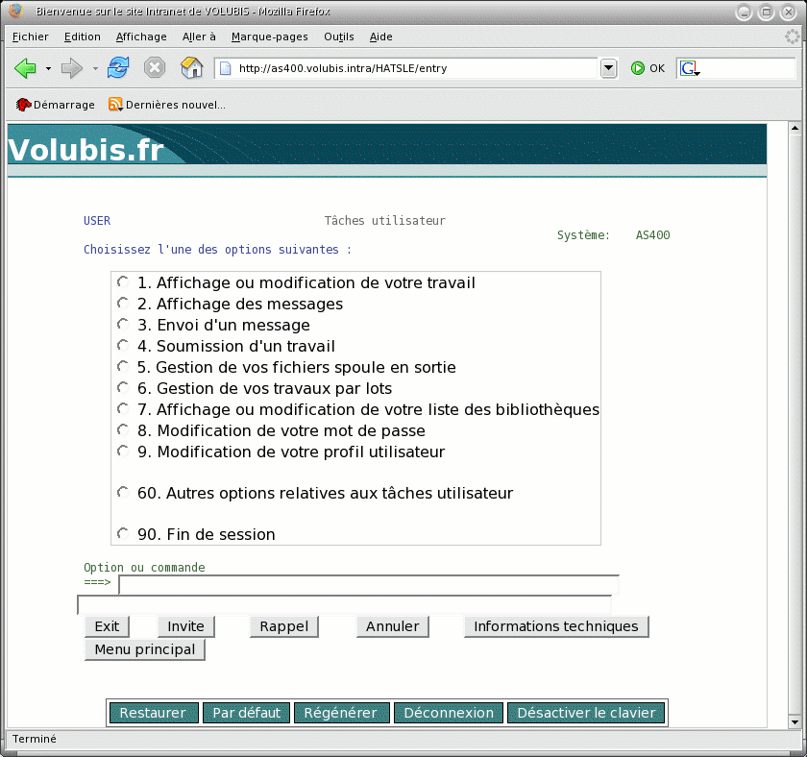Screen dimensions: 807x757
Task: Open the Démarrage bookmark
Action: click(x=55, y=105)
